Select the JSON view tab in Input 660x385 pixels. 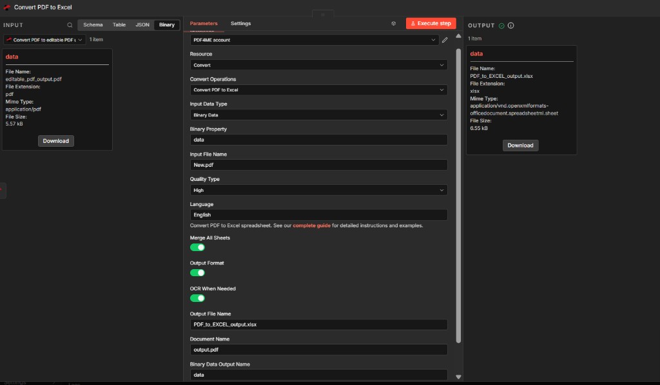(142, 25)
